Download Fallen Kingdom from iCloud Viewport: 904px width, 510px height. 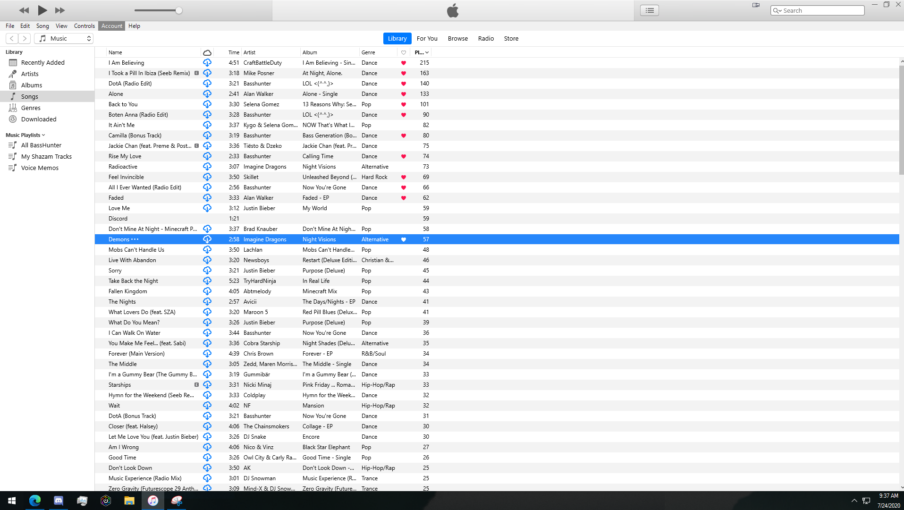pos(207,291)
